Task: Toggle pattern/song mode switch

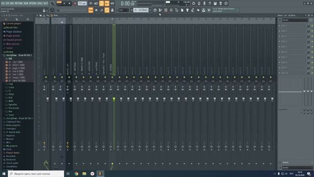Action: [x=59, y=3]
